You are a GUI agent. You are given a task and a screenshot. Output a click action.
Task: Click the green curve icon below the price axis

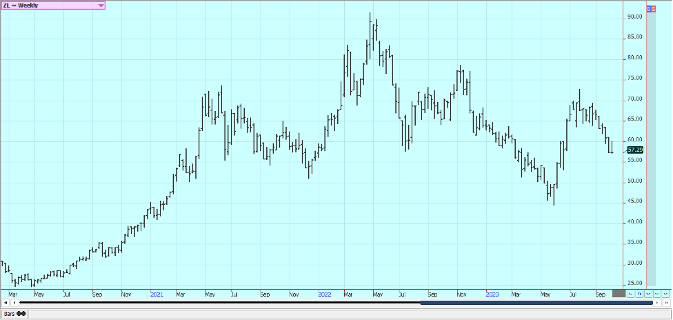pos(656,294)
